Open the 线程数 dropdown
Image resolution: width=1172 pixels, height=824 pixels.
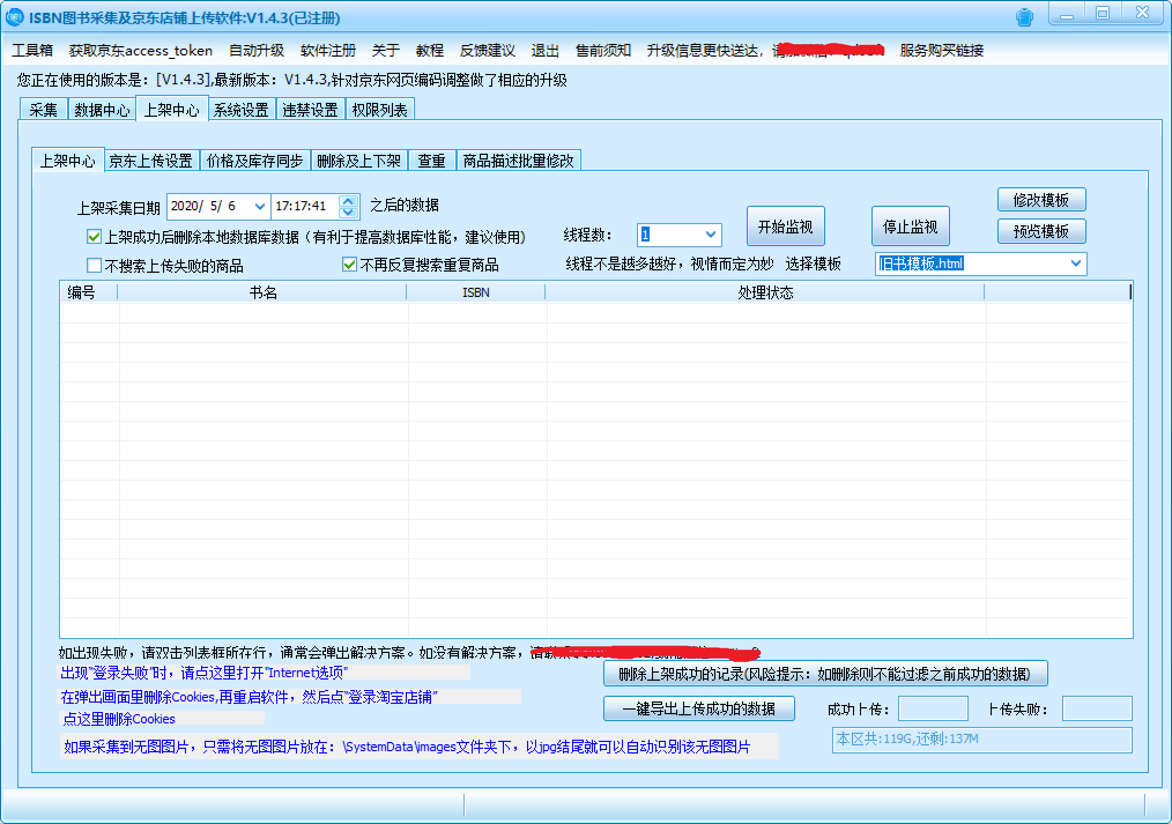coord(712,235)
